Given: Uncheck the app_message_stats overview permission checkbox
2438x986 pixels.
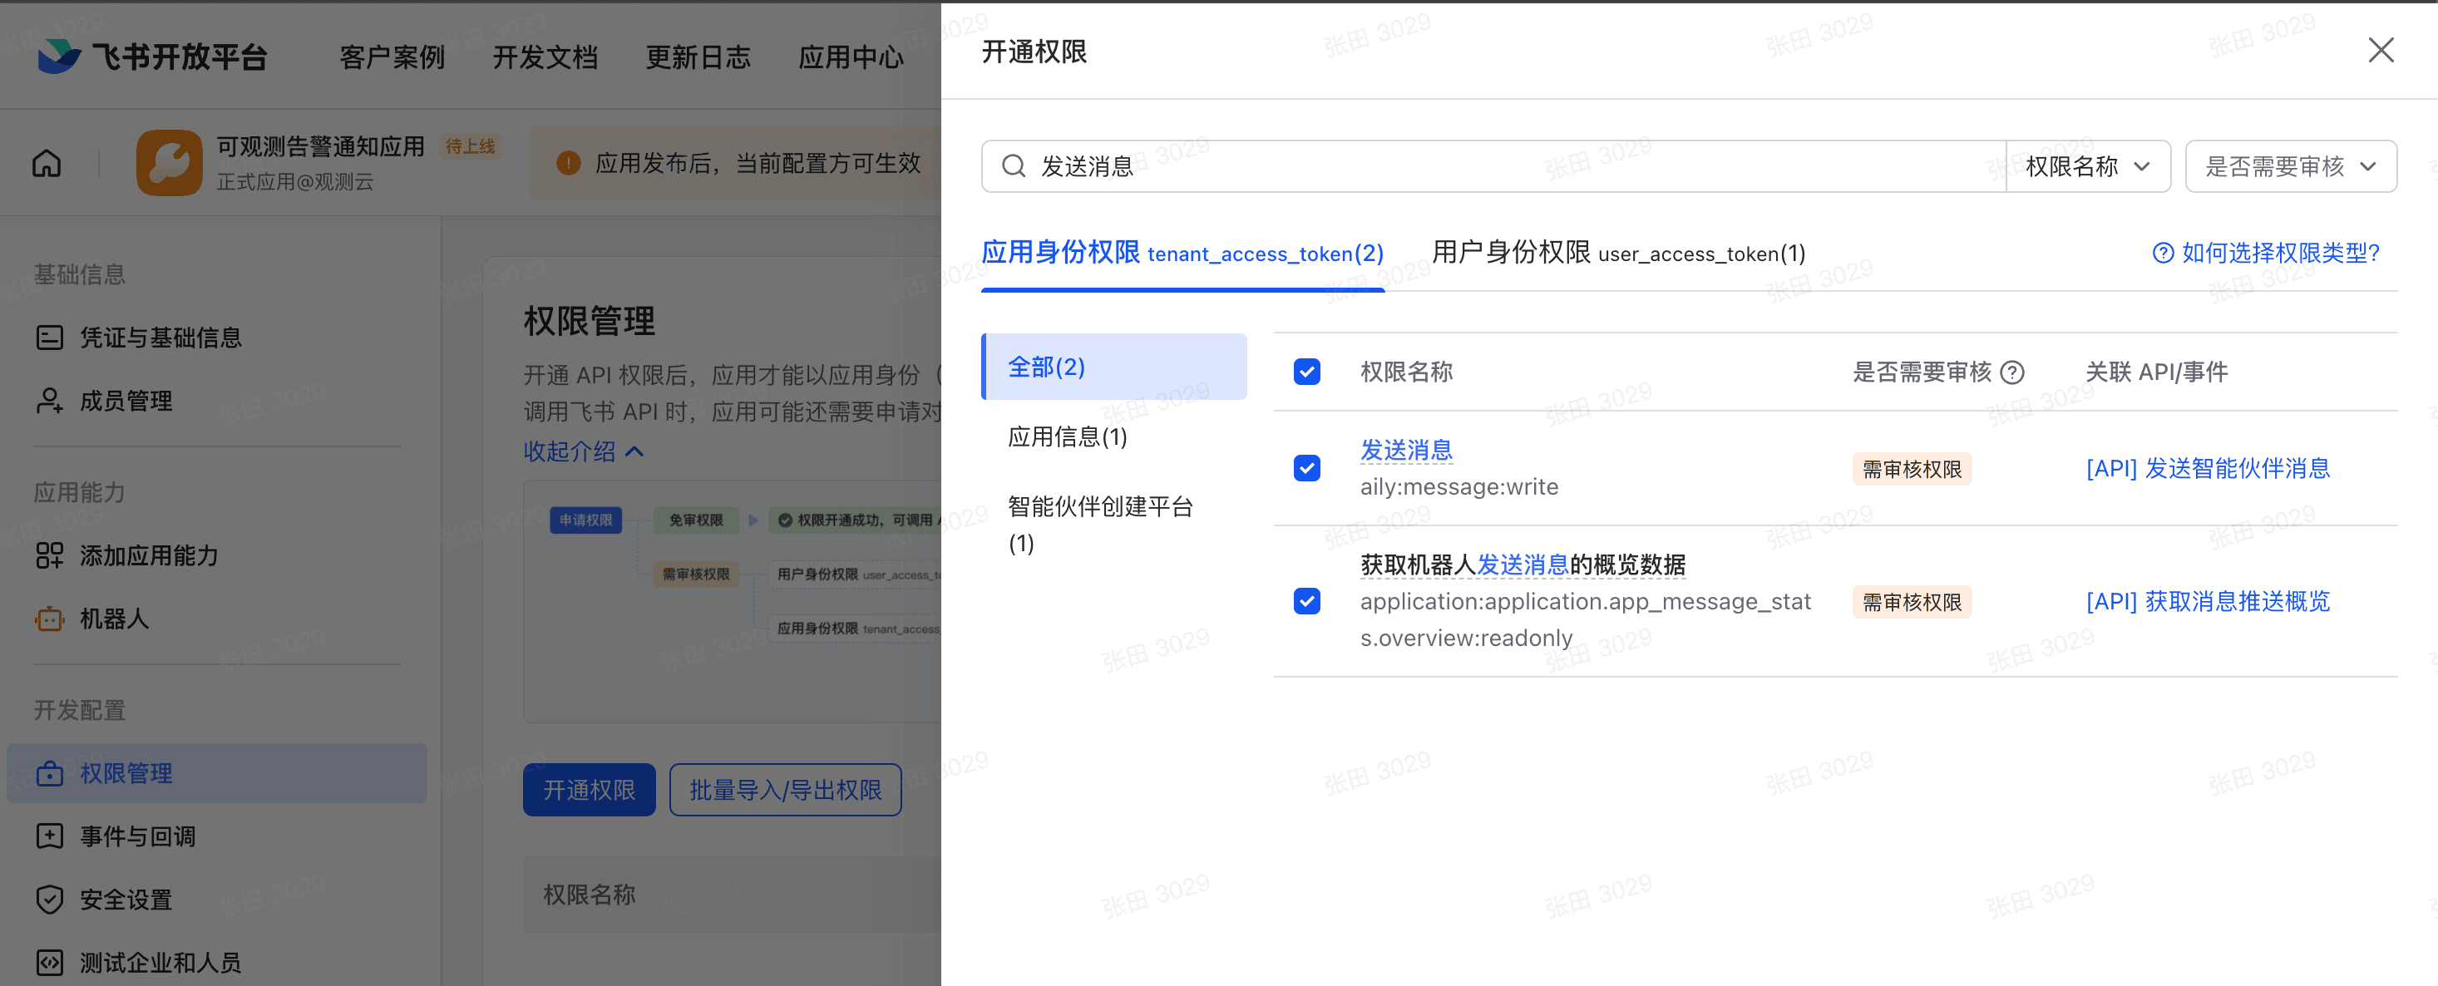Looking at the screenshot, I should tap(1306, 602).
